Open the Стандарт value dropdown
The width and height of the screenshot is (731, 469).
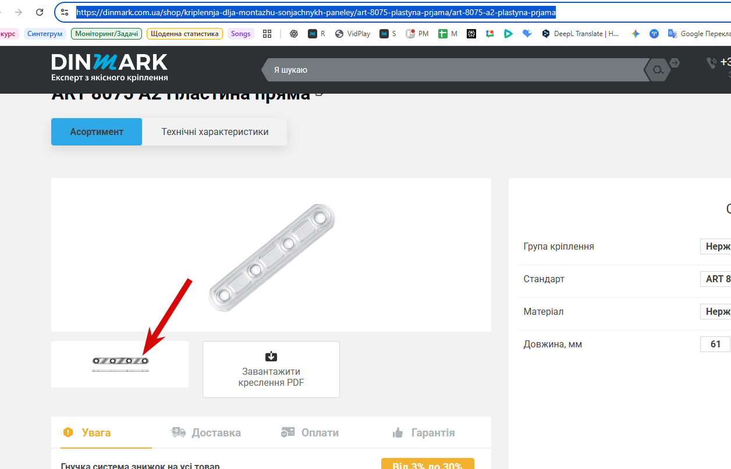click(716, 279)
